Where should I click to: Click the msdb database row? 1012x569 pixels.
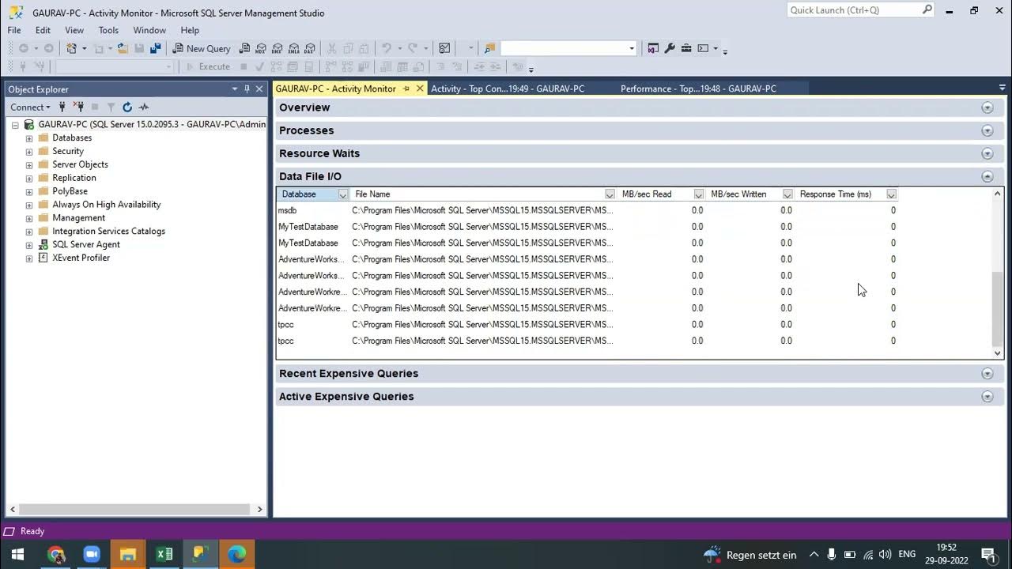(x=588, y=210)
